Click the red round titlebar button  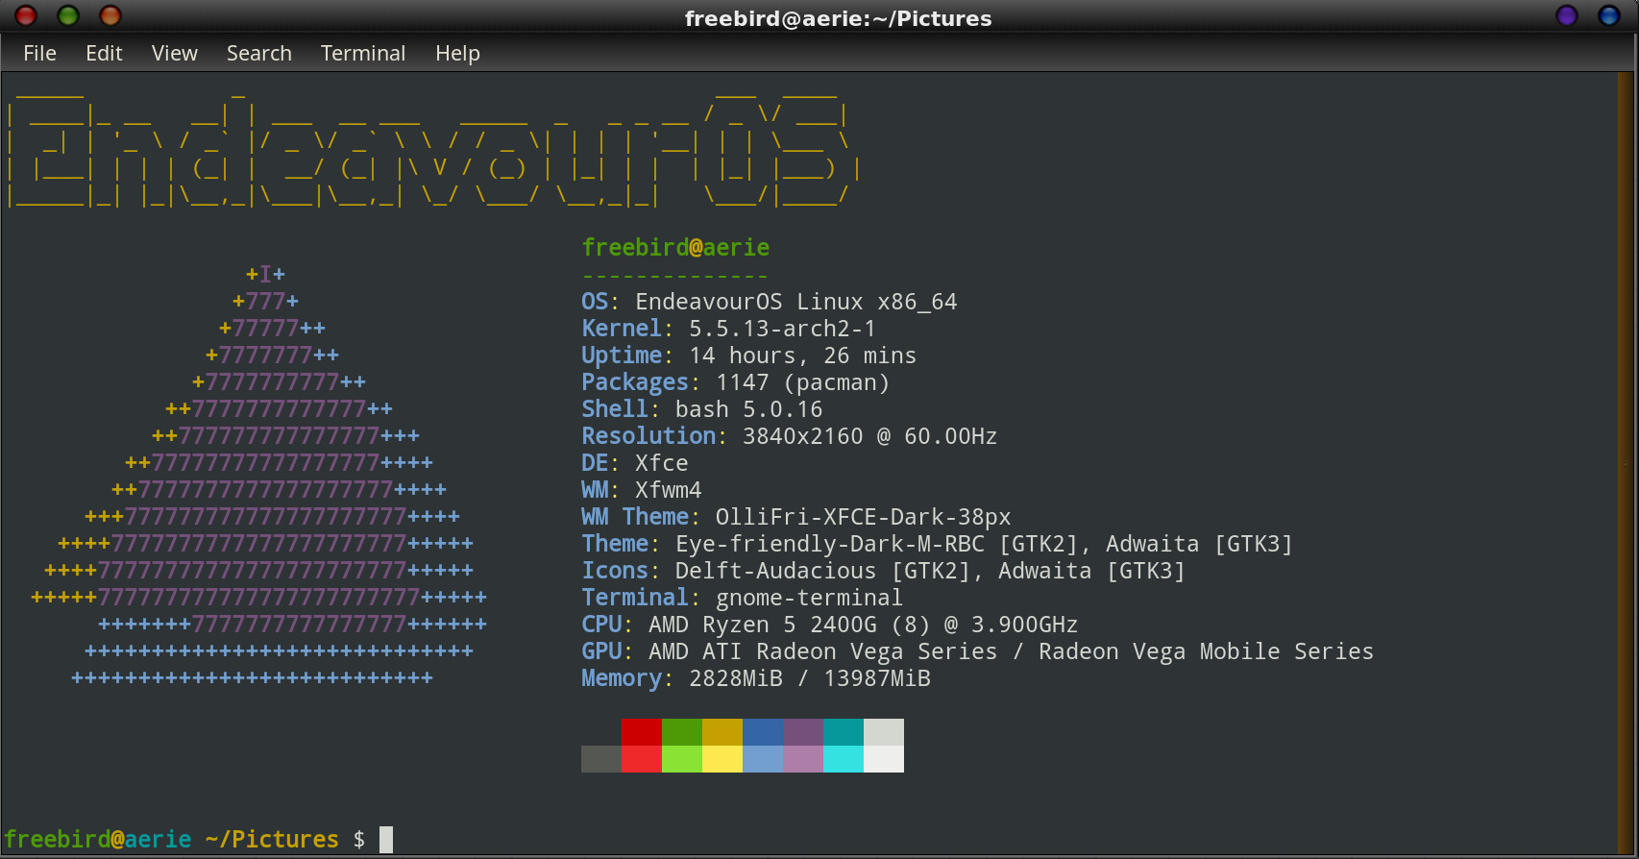tap(26, 15)
